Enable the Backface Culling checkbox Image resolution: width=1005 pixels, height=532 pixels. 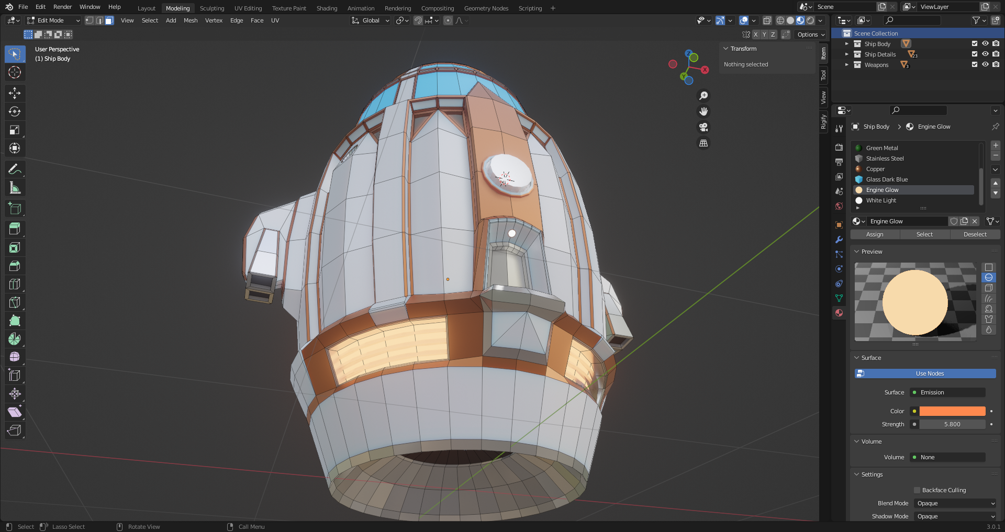click(x=917, y=490)
